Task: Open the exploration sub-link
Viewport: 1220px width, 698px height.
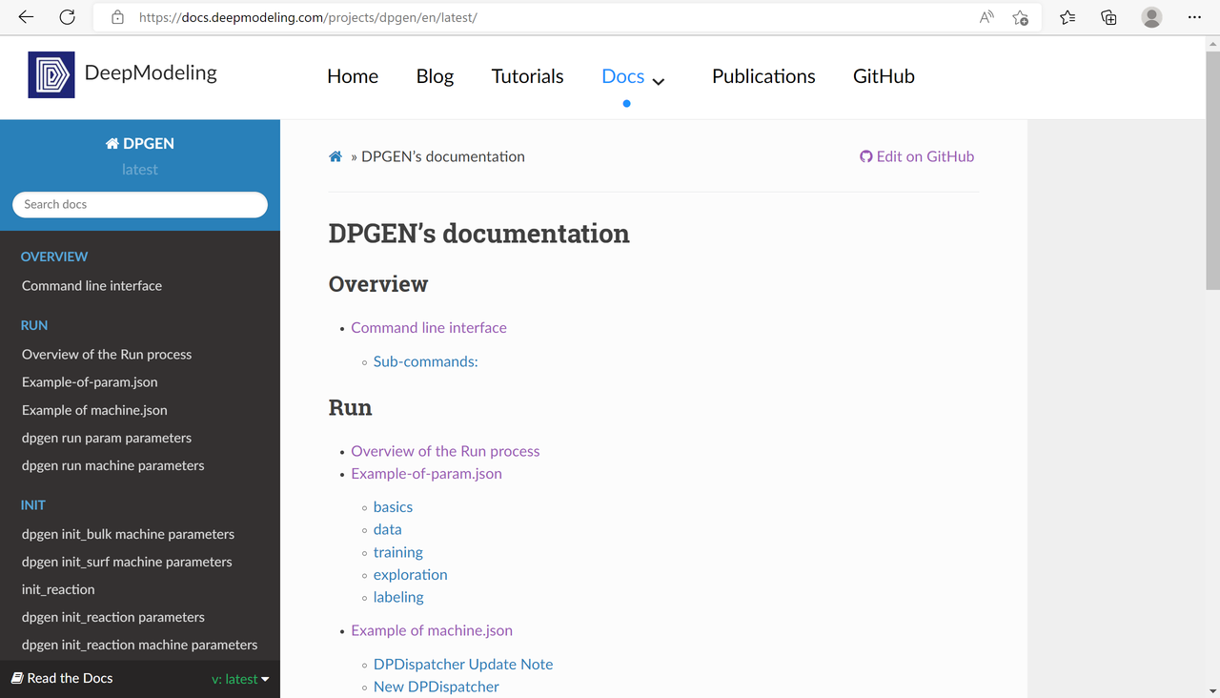Action: click(x=411, y=574)
